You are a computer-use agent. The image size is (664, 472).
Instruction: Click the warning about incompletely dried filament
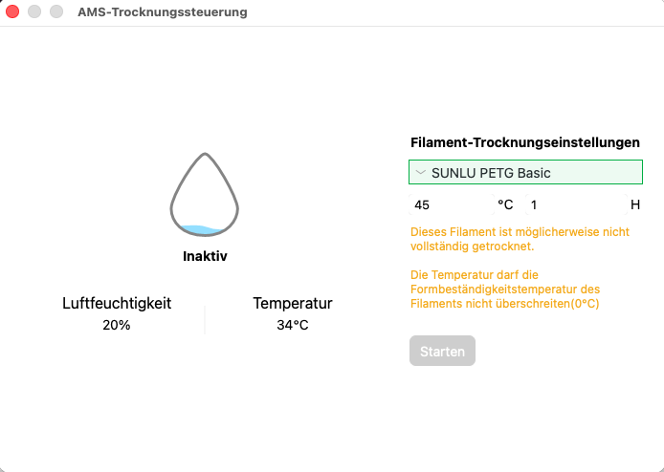[x=520, y=239]
